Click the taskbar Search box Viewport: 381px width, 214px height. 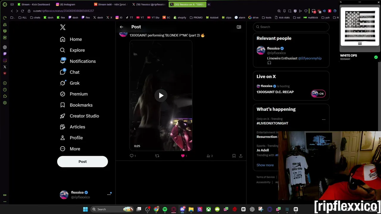[112, 209]
